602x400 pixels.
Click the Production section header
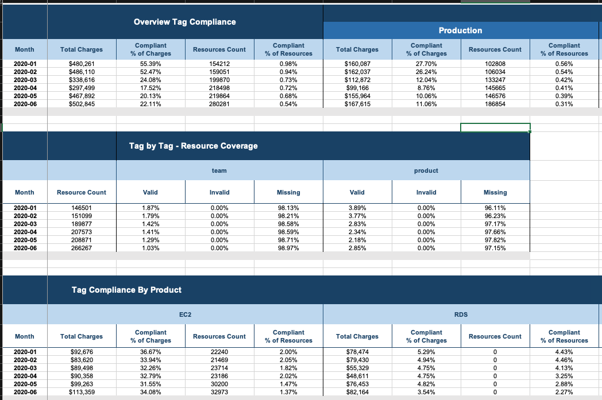click(461, 30)
